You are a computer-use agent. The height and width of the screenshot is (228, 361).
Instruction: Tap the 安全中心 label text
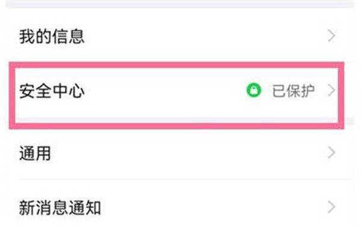[52, 91]
